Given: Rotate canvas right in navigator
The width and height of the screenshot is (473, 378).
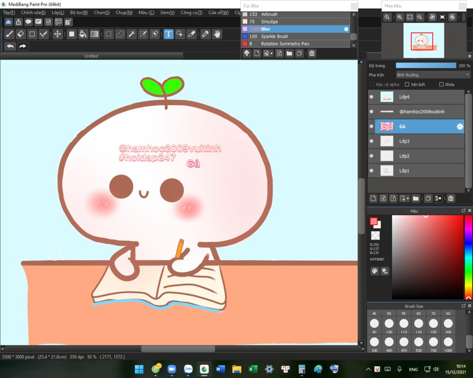Looking at the screenshot, I should [452, 17].
